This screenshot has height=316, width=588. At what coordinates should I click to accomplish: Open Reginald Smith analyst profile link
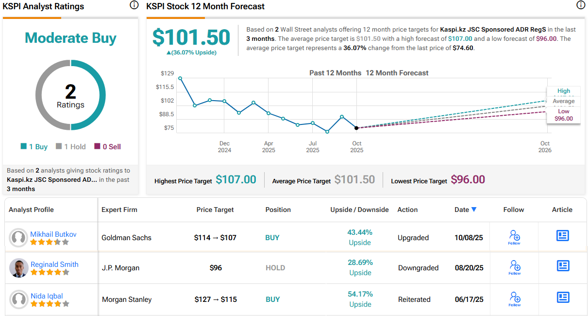tap(54, 264)
